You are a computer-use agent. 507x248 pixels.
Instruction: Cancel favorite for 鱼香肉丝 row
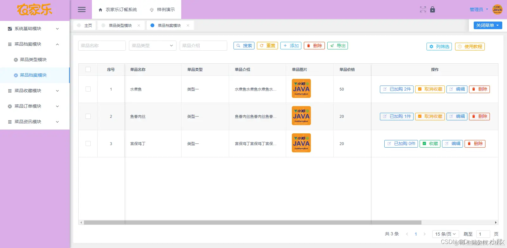(430, 117)
